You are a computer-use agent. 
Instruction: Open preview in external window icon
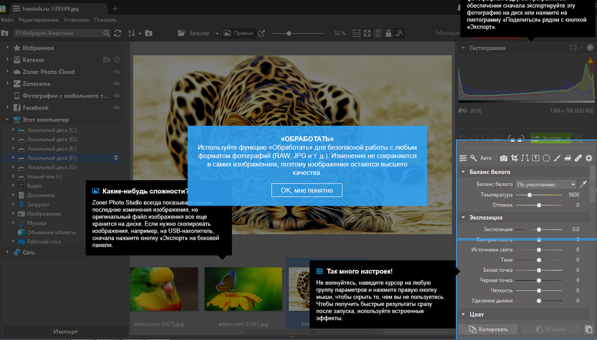(262, 34)
